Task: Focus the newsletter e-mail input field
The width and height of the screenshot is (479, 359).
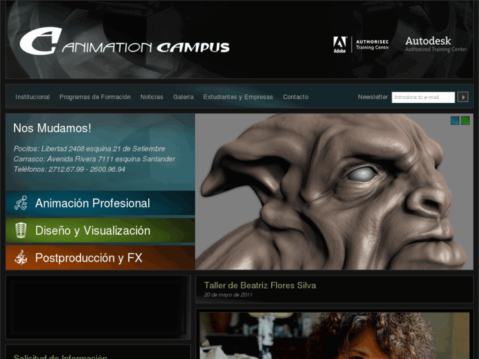Action: click(x=423, y=97)
